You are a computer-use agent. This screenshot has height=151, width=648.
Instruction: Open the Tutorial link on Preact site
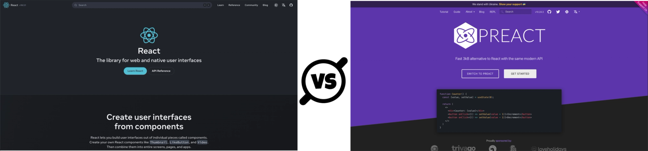pyautogui.click(x=444, y=12)
